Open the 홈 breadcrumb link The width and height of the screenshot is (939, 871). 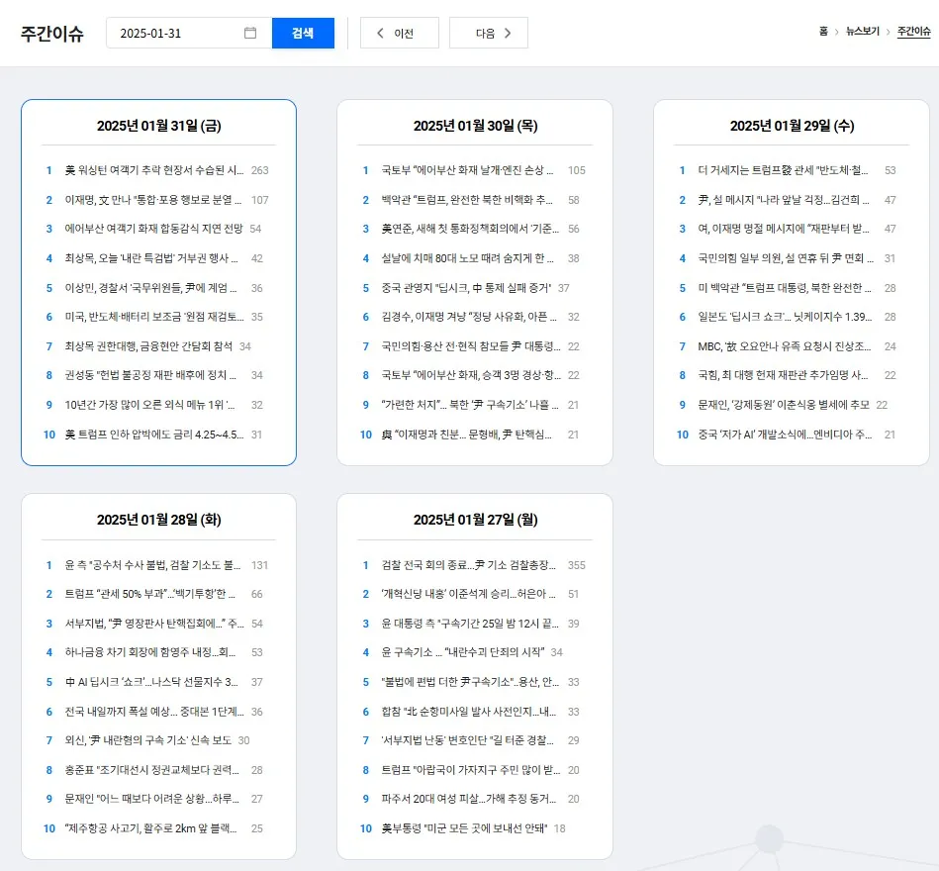tap(823, 31)
